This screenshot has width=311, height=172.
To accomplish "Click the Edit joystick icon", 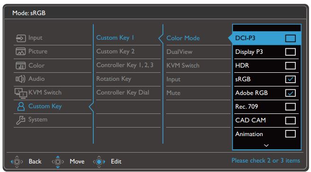I will coord(99,162).
